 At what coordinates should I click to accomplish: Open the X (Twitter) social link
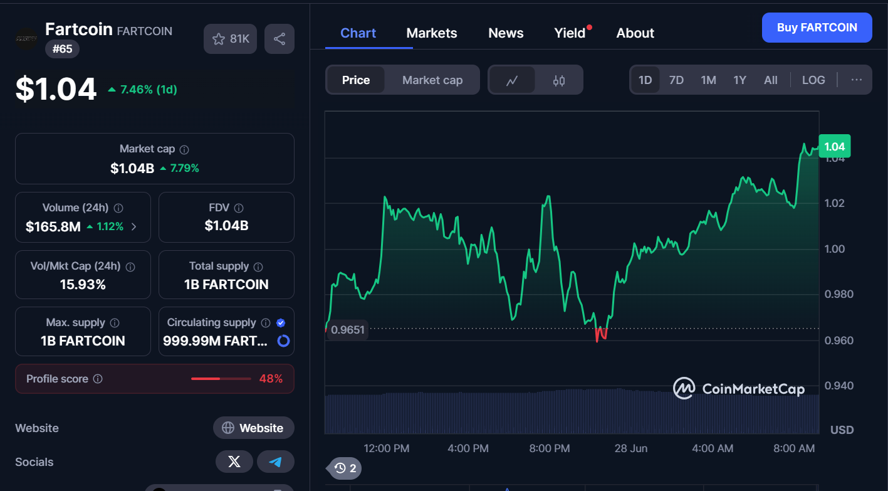coord(234,462)
